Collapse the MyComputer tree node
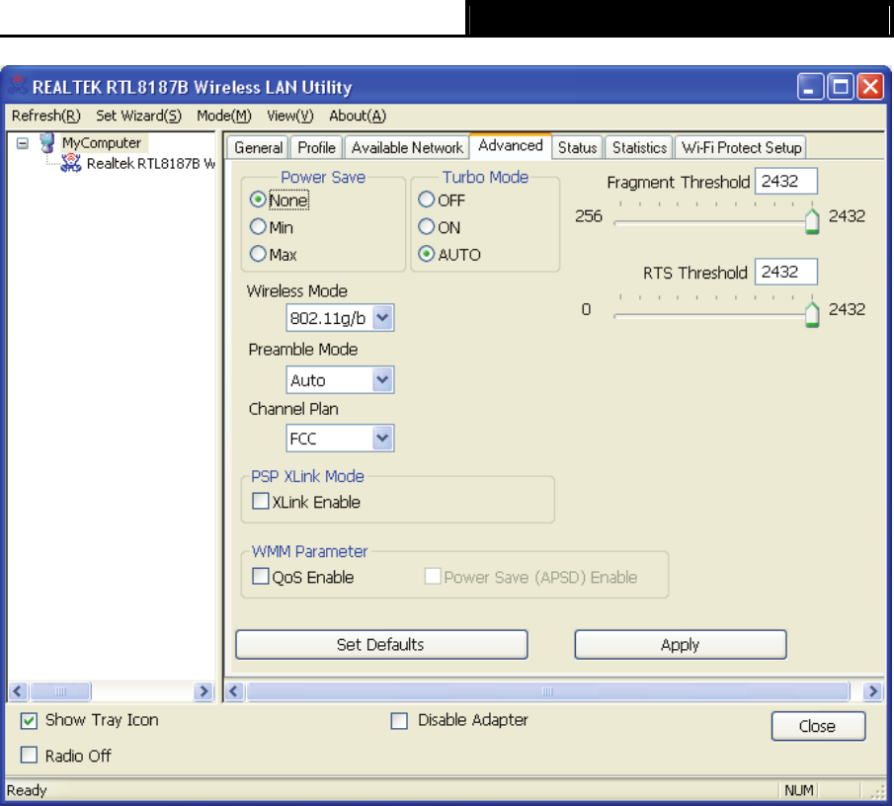Viewport: 894px width, 806px height. (23, 143)
